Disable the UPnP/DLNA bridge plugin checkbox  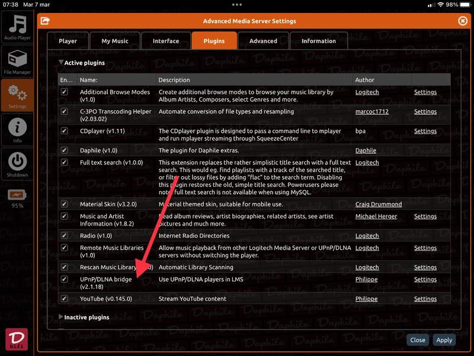click(x=65, y=279)
